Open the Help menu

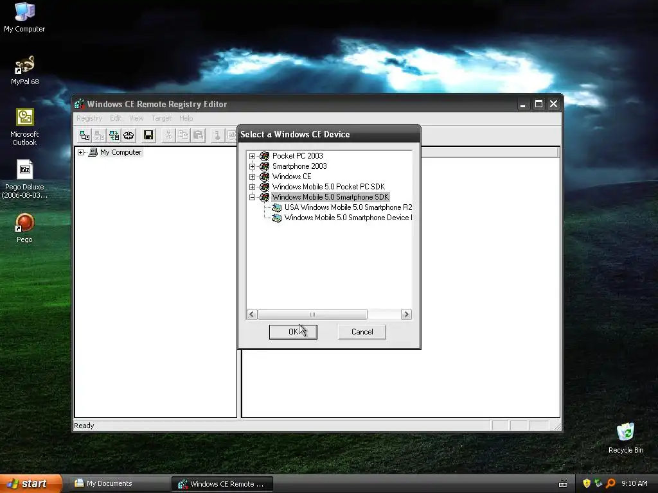[x=186, y=118]
